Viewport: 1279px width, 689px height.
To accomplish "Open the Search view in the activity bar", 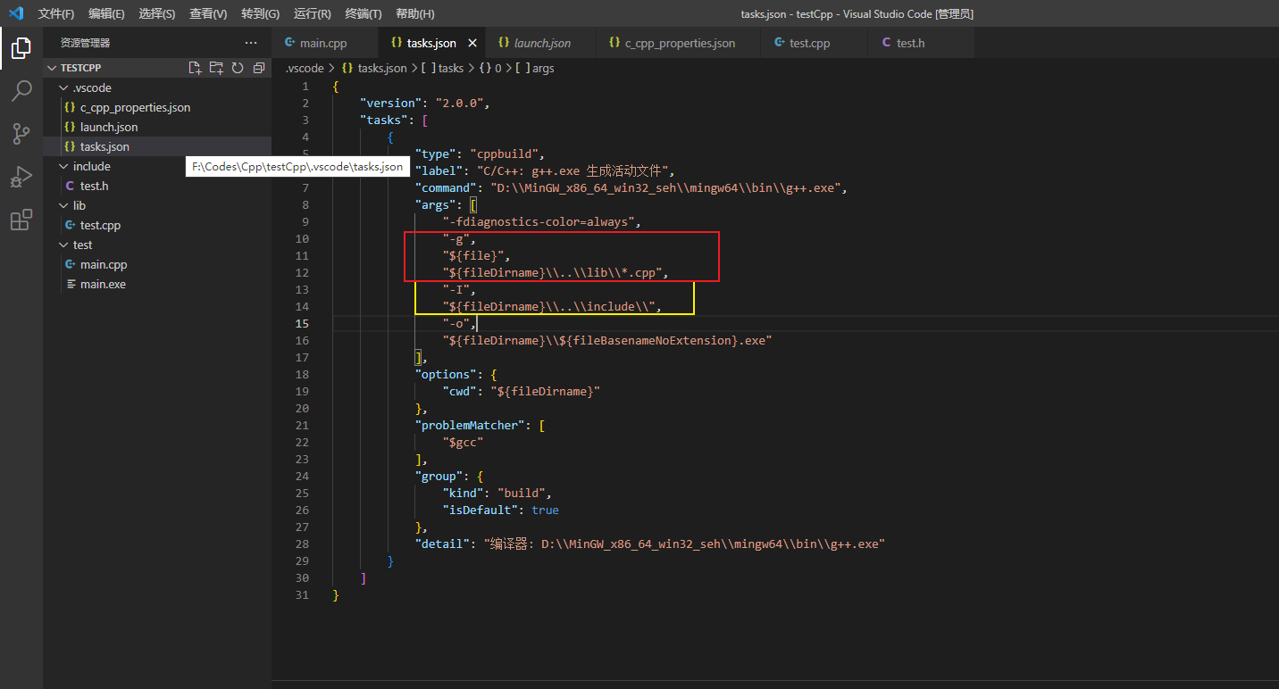I will 21,90.
